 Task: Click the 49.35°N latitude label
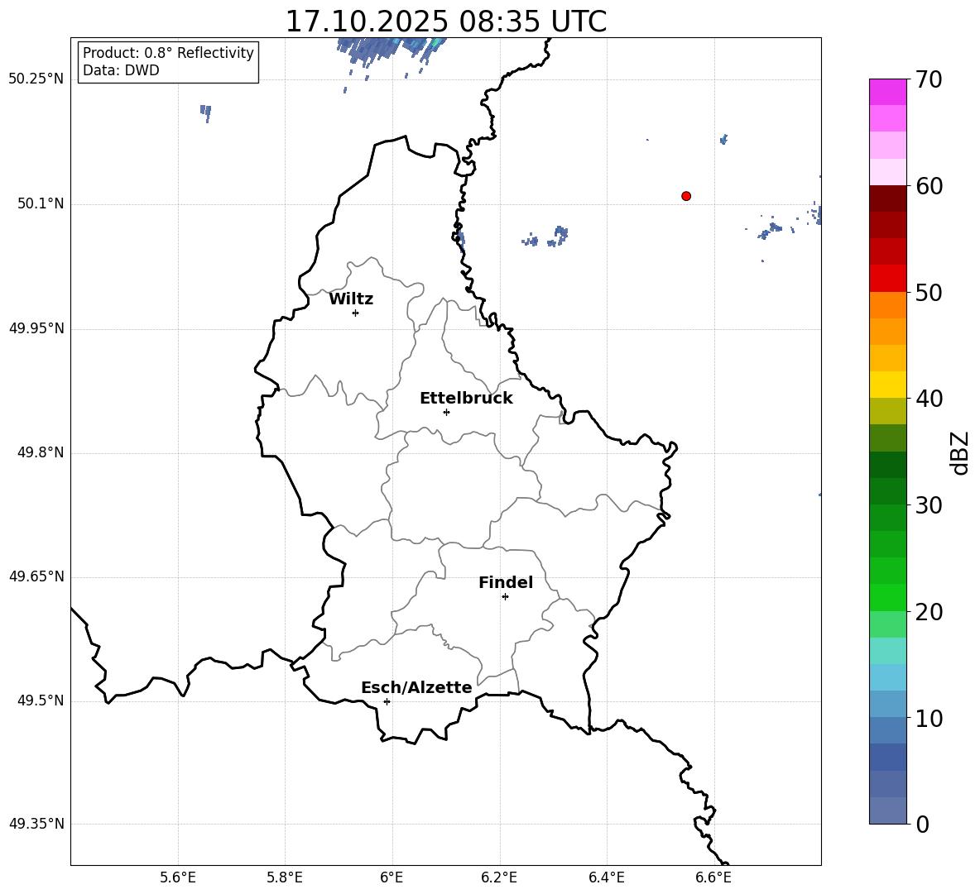click(36, 824)
